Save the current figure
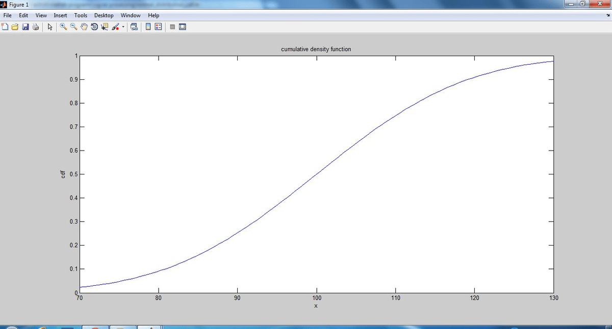Viewport: 612px width, 329px height. pyautogui.click(x=25, y=26)
